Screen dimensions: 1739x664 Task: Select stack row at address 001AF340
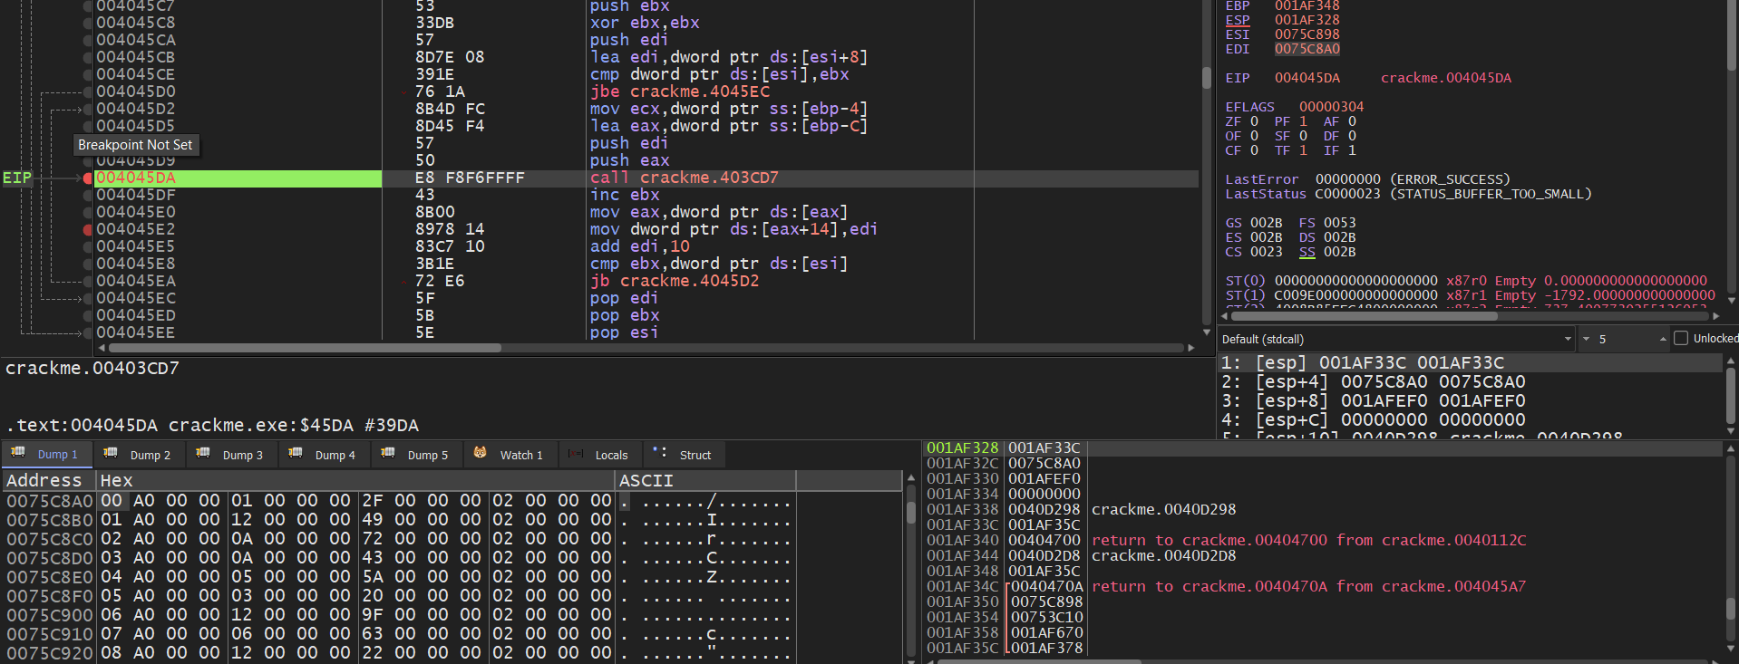tap(1323, 540)
